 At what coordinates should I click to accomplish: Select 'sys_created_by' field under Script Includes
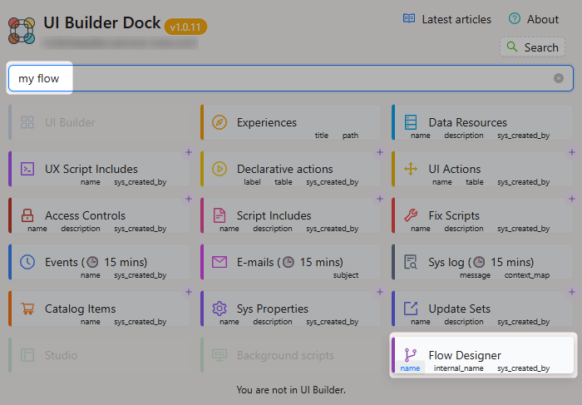[x=332, y=228]
